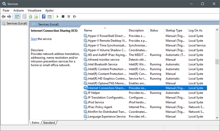
Task: Click gear icon of Language Experience Service
Action: [x=85, y=116]
